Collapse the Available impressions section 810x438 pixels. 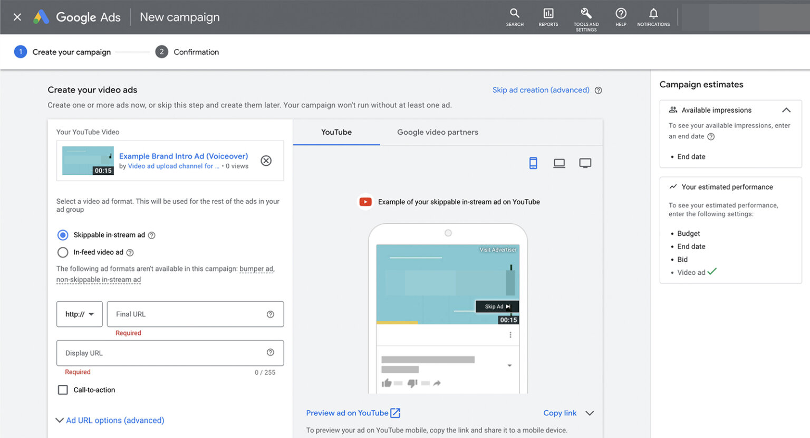(786, 110)
